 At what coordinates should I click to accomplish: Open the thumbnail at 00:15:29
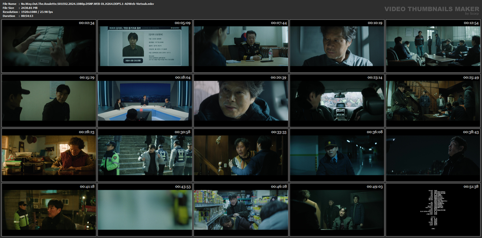click(x=49, y=101)
